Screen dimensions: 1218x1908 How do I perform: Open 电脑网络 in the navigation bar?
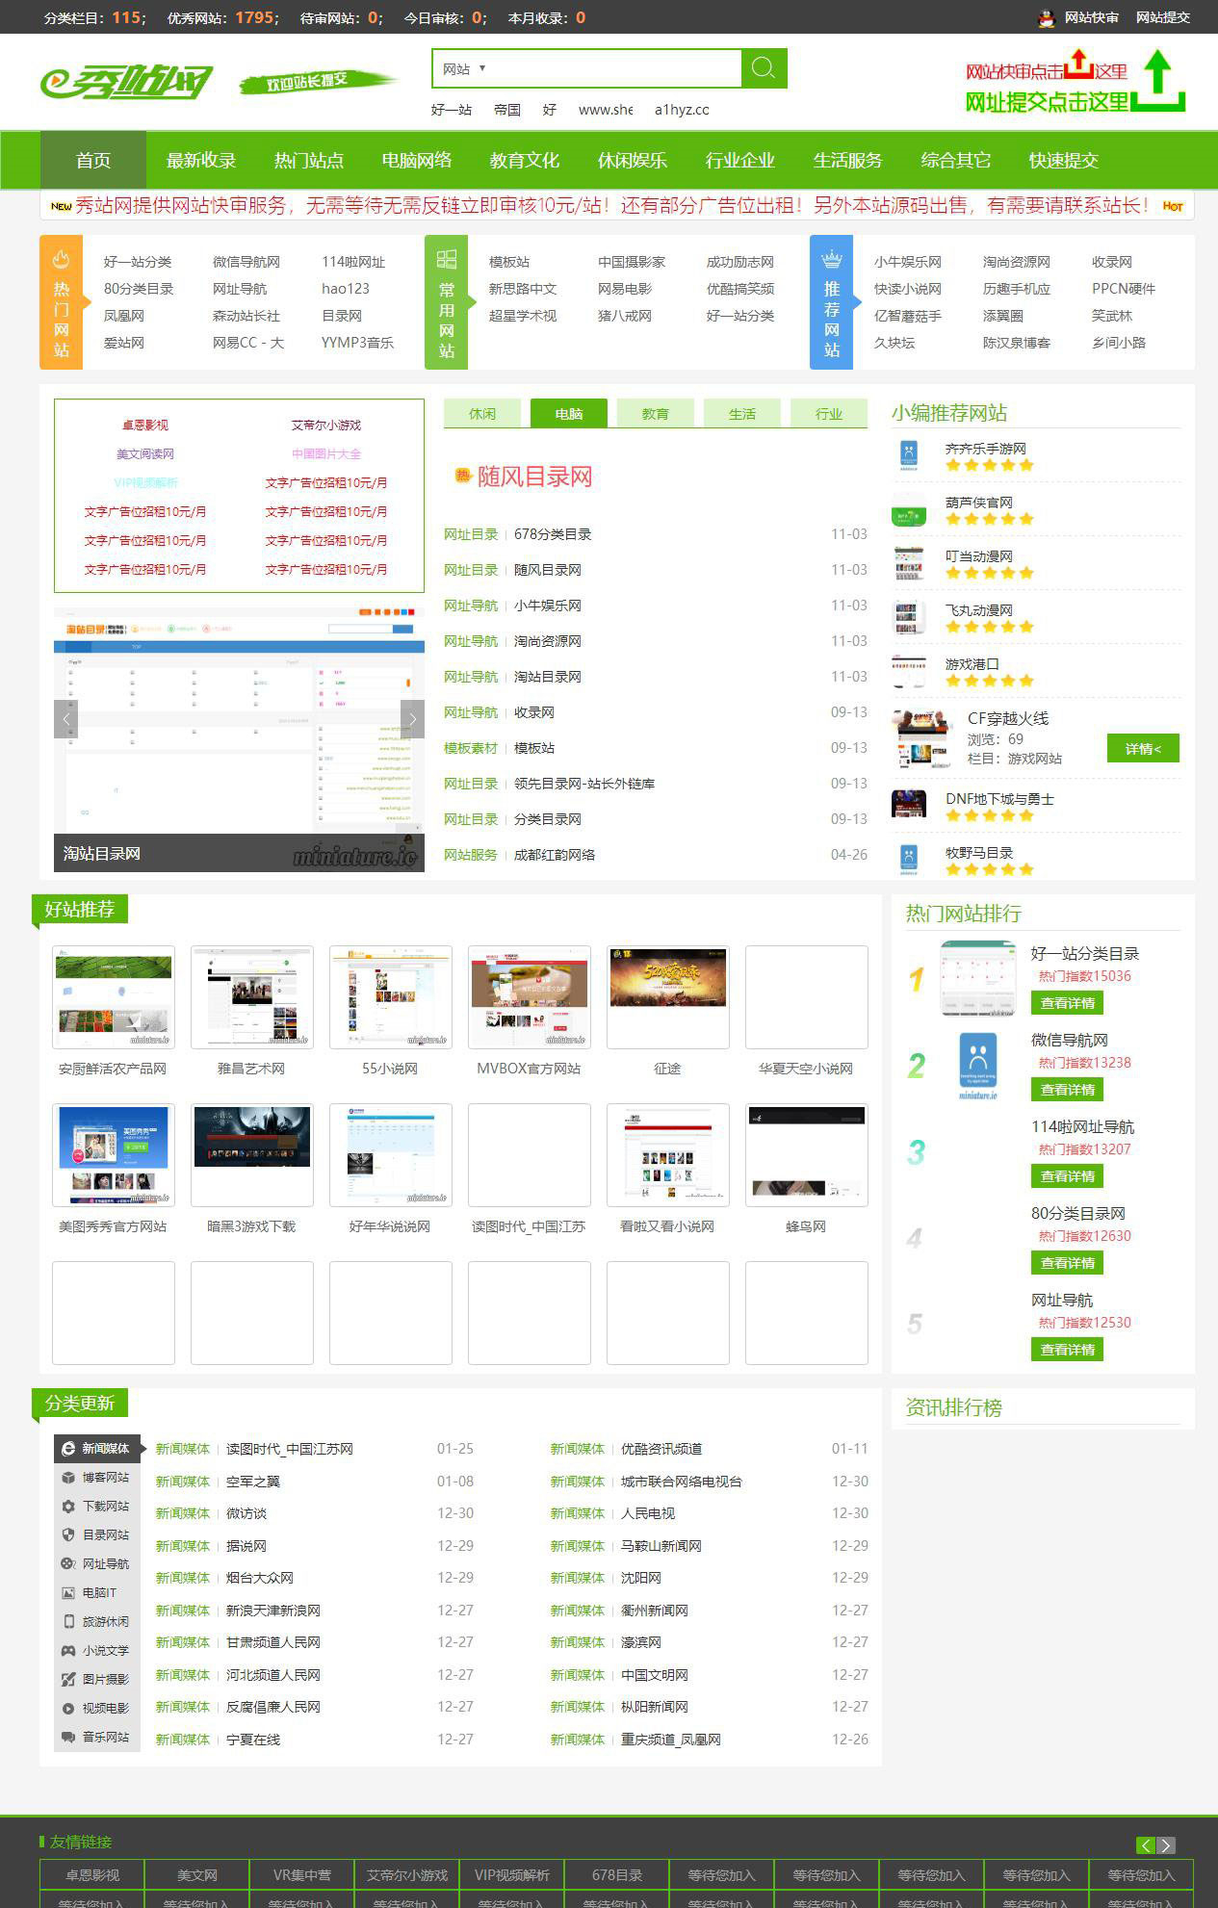pyautogui.click(x=416, y=160)
